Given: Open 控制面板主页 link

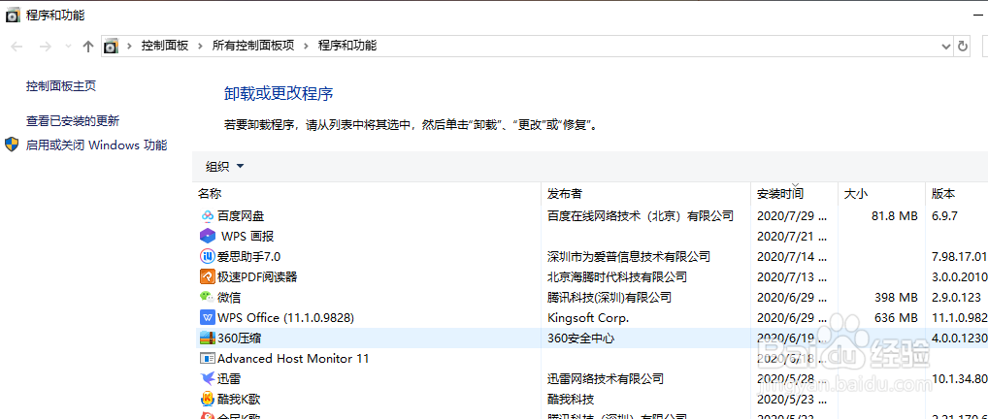Looking at the screenshot, I should tap(61, 86).
